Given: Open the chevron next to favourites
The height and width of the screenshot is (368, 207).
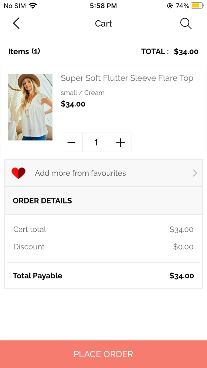Looking at the screenshot, I should tap(195, 173).
